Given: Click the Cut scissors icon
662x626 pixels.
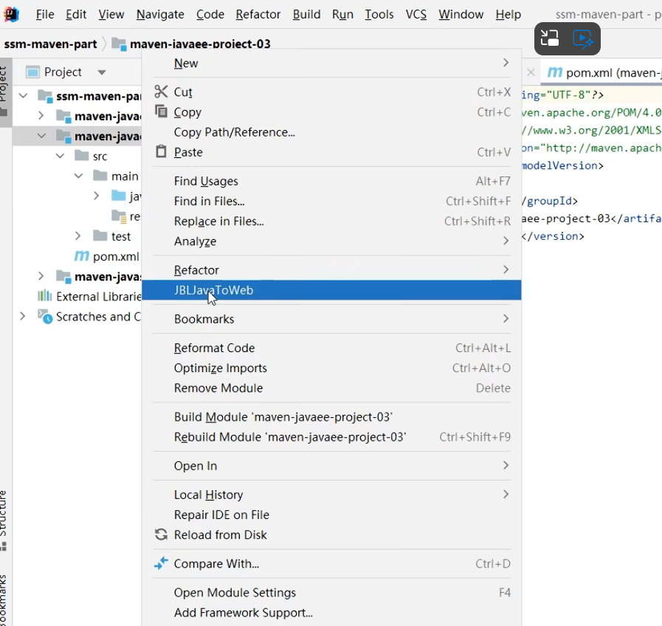Looking at the screenshot, I should [161, 92].
